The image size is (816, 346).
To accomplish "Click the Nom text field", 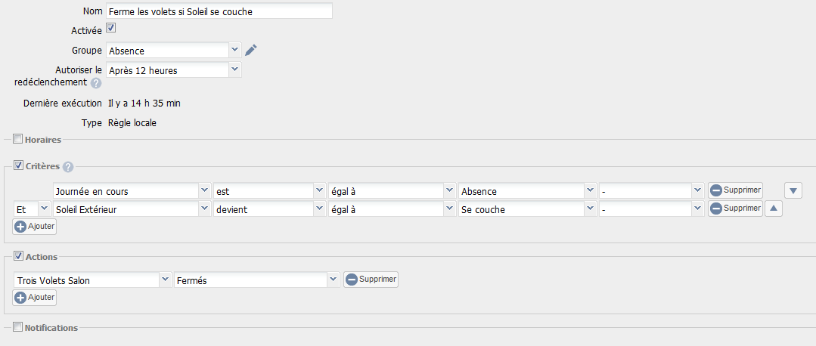I will coord(219,11).
